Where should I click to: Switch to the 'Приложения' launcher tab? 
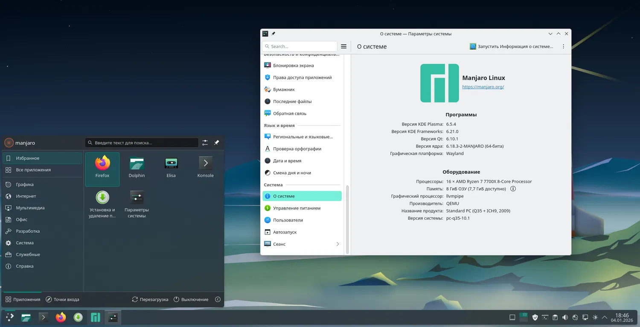pyautogui.click(x=23, y=299)
